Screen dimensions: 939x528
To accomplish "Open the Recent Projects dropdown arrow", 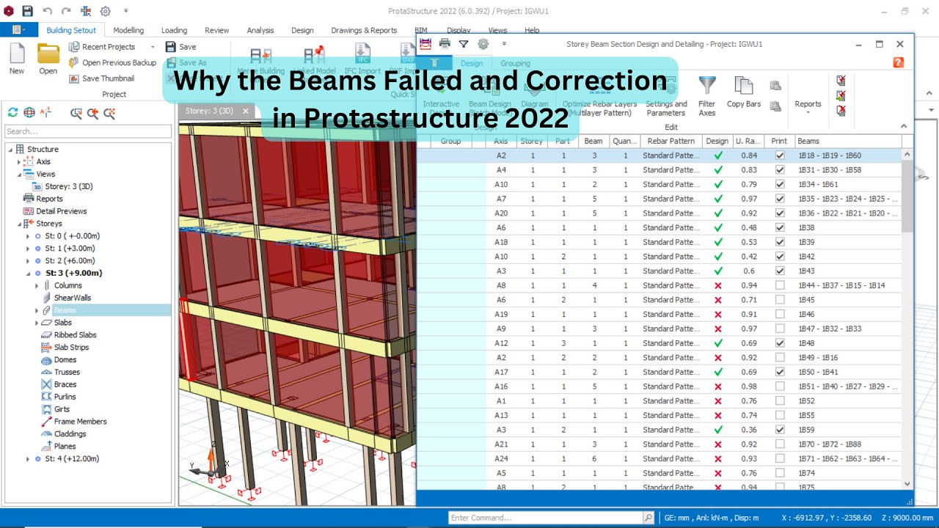I will point(153,47).
